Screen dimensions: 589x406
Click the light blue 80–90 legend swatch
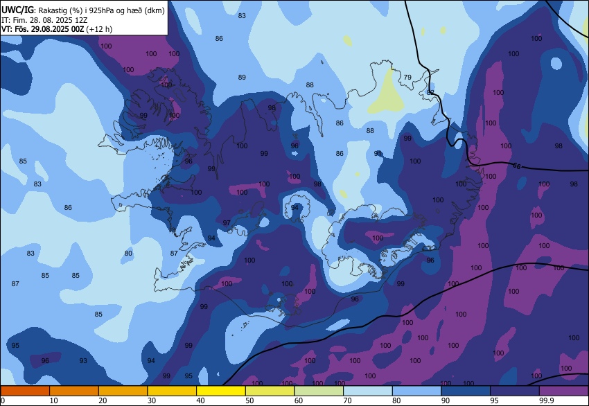click(x=416, y=391)
